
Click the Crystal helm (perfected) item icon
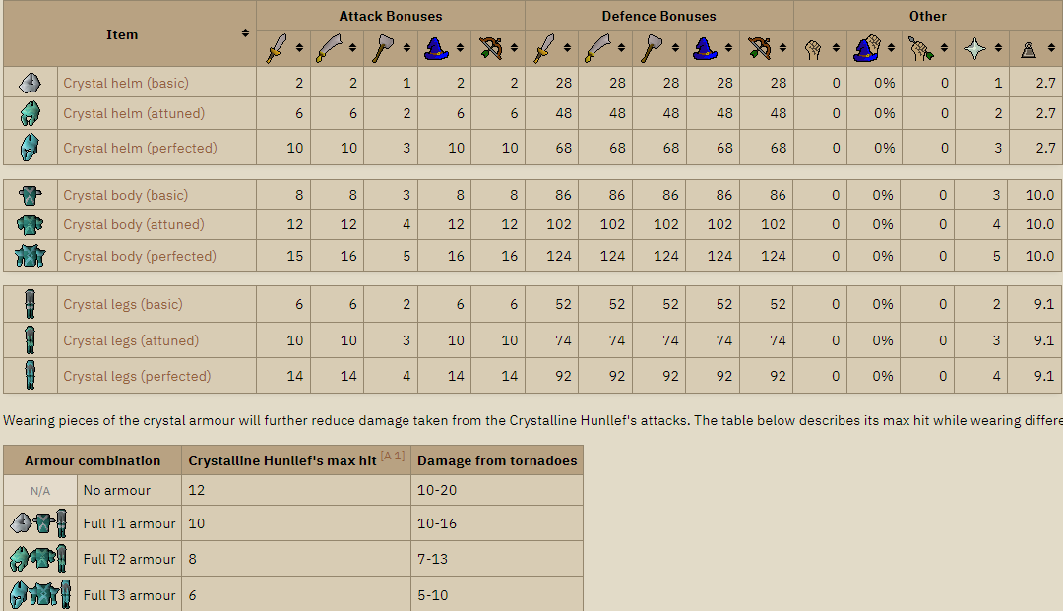30,147
